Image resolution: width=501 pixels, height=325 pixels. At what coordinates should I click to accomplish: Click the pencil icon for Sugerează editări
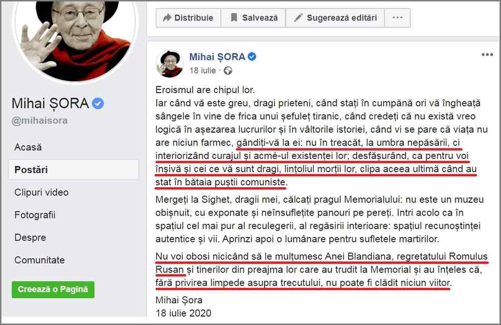point(298,18)
